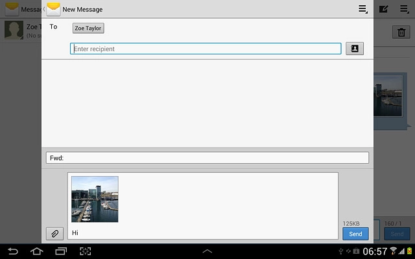The width and height of the screenshot is (415, 259).
Task: Tap the 125KB message size label
Action: (351, 223)
